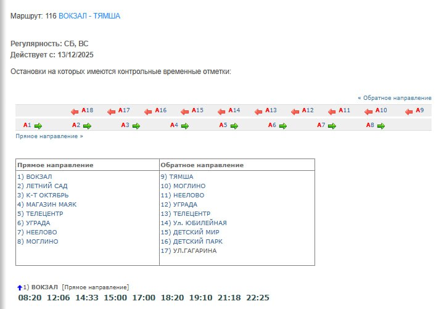Click the green arrow beside stop A3
This screenshot has height=309, width=436.
(x=136, y=126)
